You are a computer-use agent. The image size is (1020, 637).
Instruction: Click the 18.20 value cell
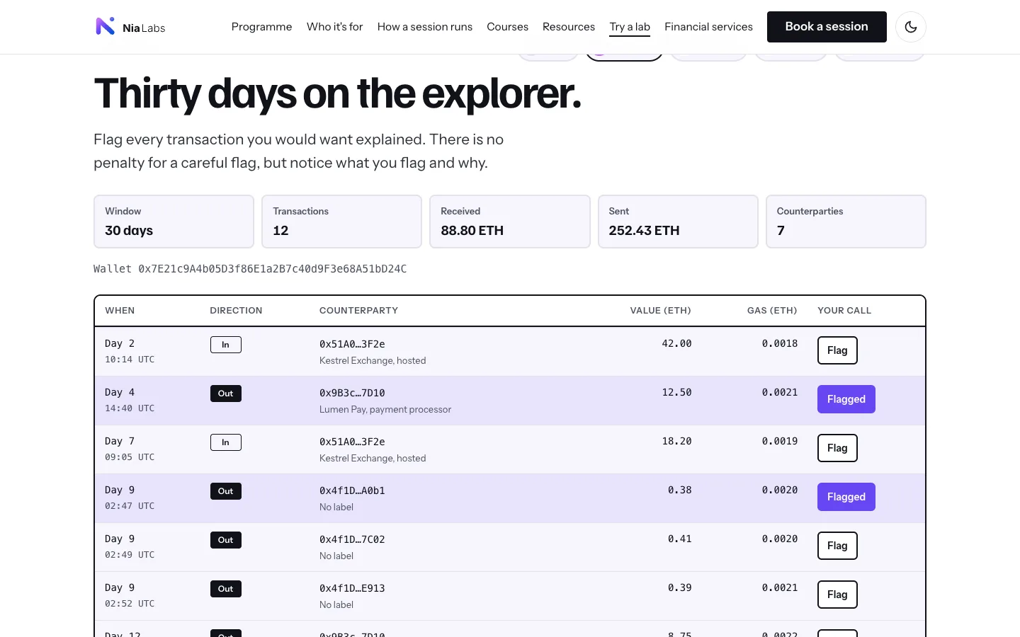(x=676, y=441)
